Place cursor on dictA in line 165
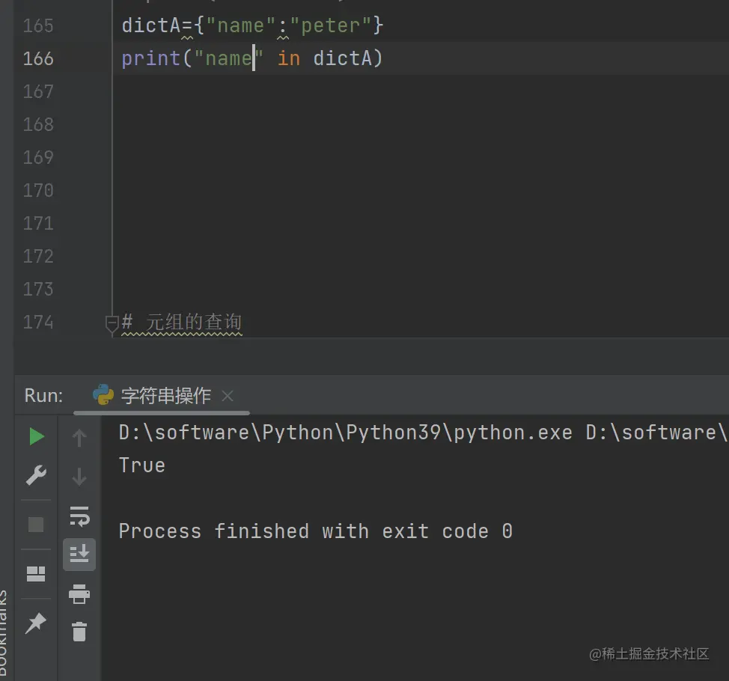Image resolution: width=729 pixels, height=681 pixels. pyautogui.click(x=150, y=25)
